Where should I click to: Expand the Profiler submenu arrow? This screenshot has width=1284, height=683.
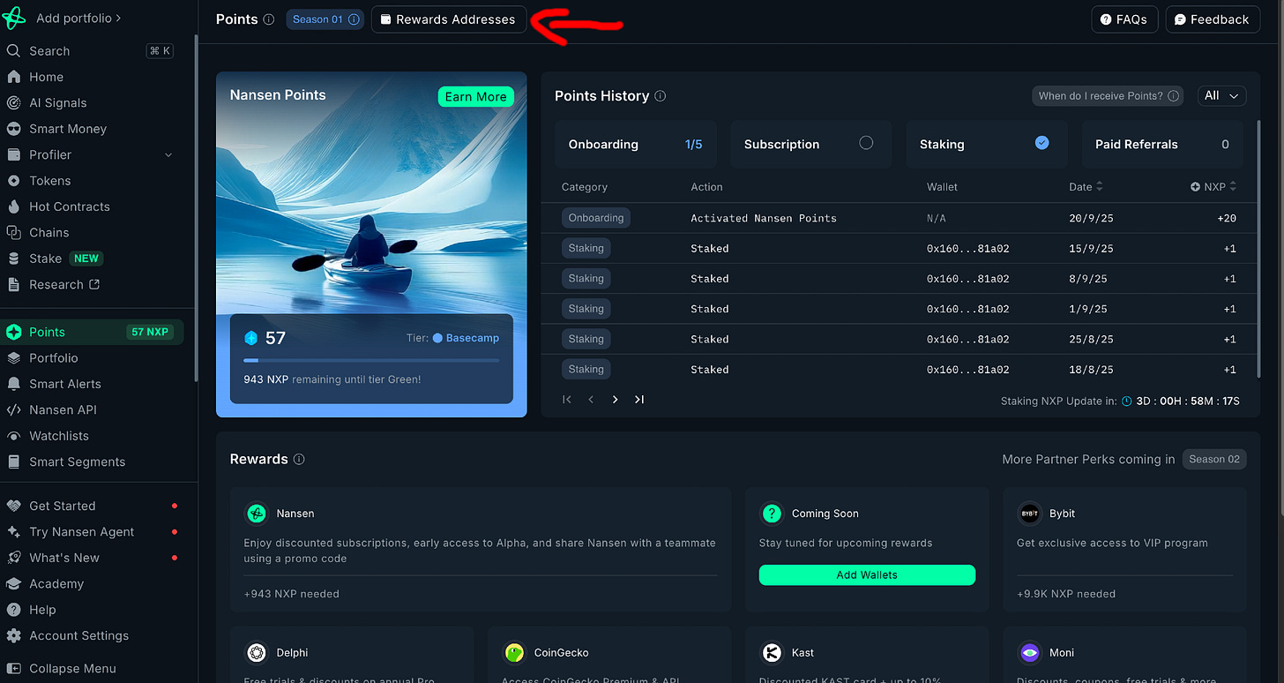(168, 155)
